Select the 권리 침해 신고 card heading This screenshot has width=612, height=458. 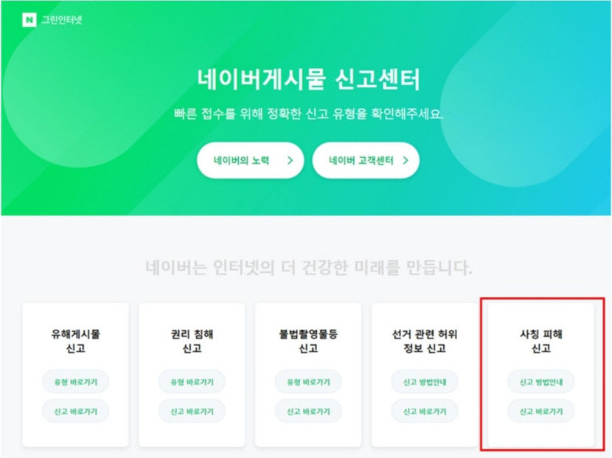pos(192,341)
